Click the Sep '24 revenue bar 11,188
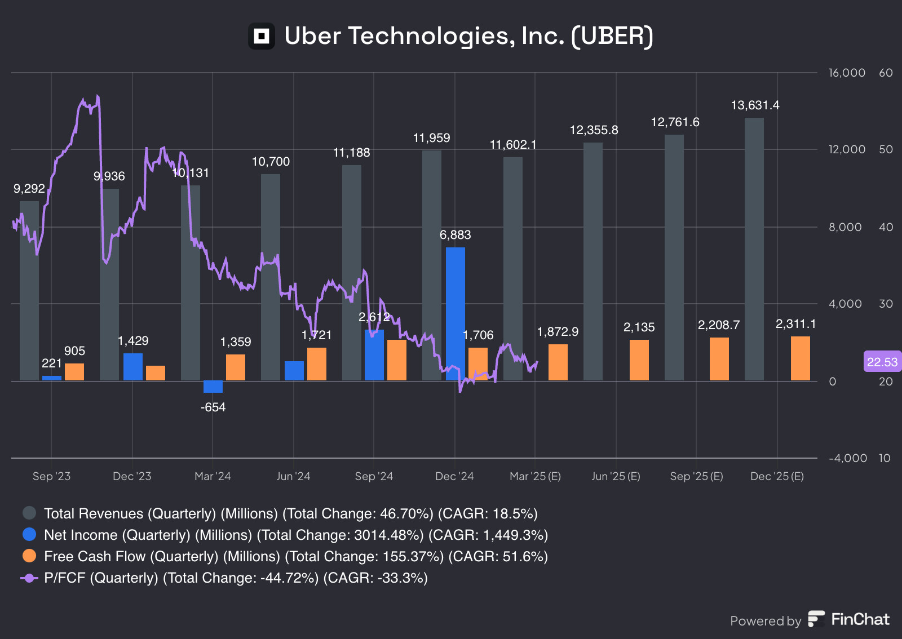Image resolution: width=902 pixels, height=639 pixels. (x=352, y=272)
